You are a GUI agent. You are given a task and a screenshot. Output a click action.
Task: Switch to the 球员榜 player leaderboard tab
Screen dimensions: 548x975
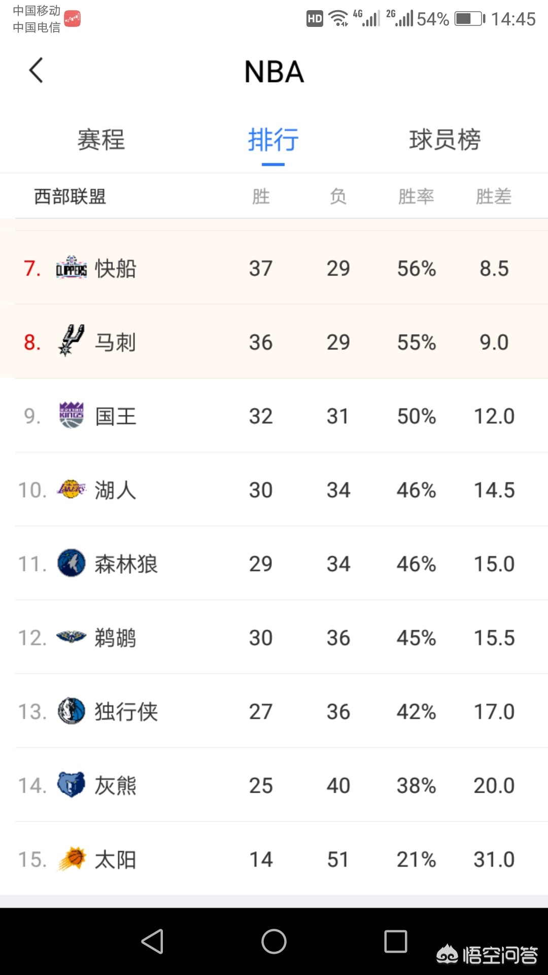(x=445, y=140)
